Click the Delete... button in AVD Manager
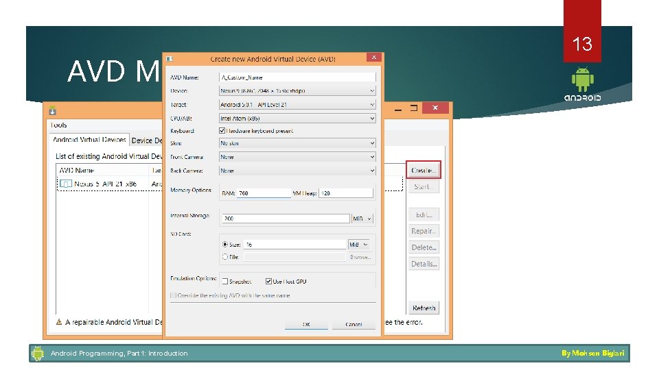 (424, 247)
